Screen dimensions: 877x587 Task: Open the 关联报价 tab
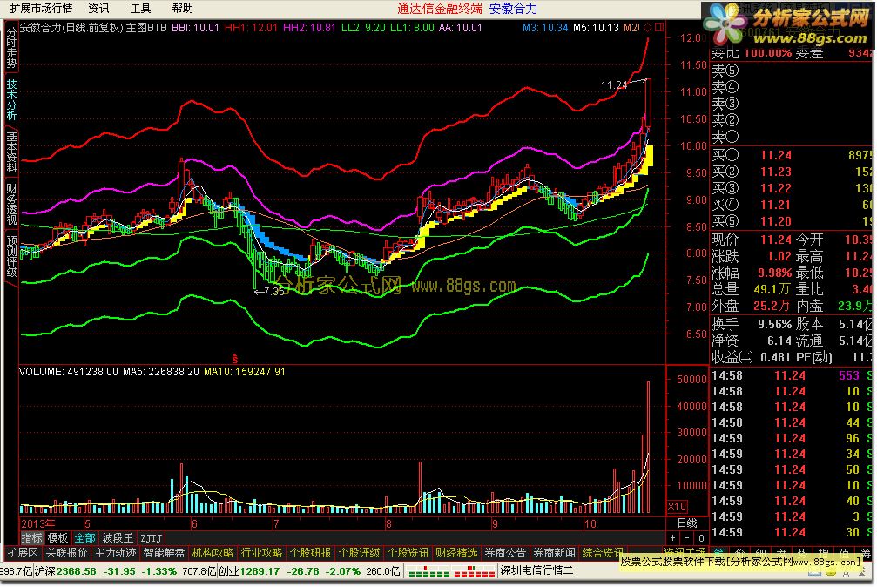pyautogui.click(x=66, y=553)
